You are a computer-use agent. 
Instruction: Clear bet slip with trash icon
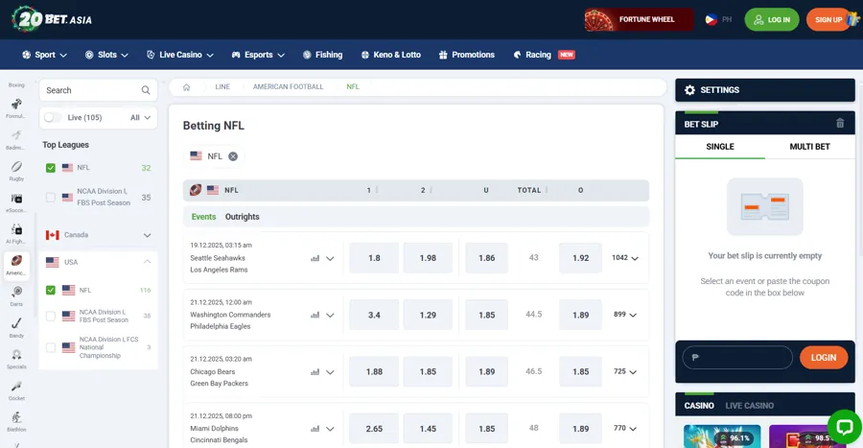coord(840,124)
